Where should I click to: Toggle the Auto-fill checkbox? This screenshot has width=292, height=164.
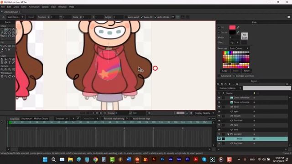pyautogui.click(x=142, y=17)
